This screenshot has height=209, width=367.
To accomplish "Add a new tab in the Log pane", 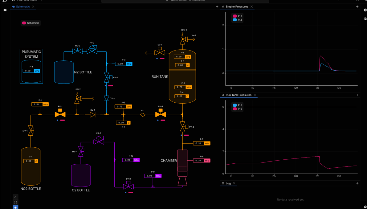I will 357,183.
